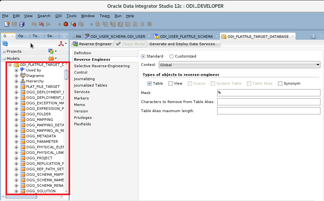Collapse the Models accordion
Viewport: 324px width, 201px height.
point(4,59)
